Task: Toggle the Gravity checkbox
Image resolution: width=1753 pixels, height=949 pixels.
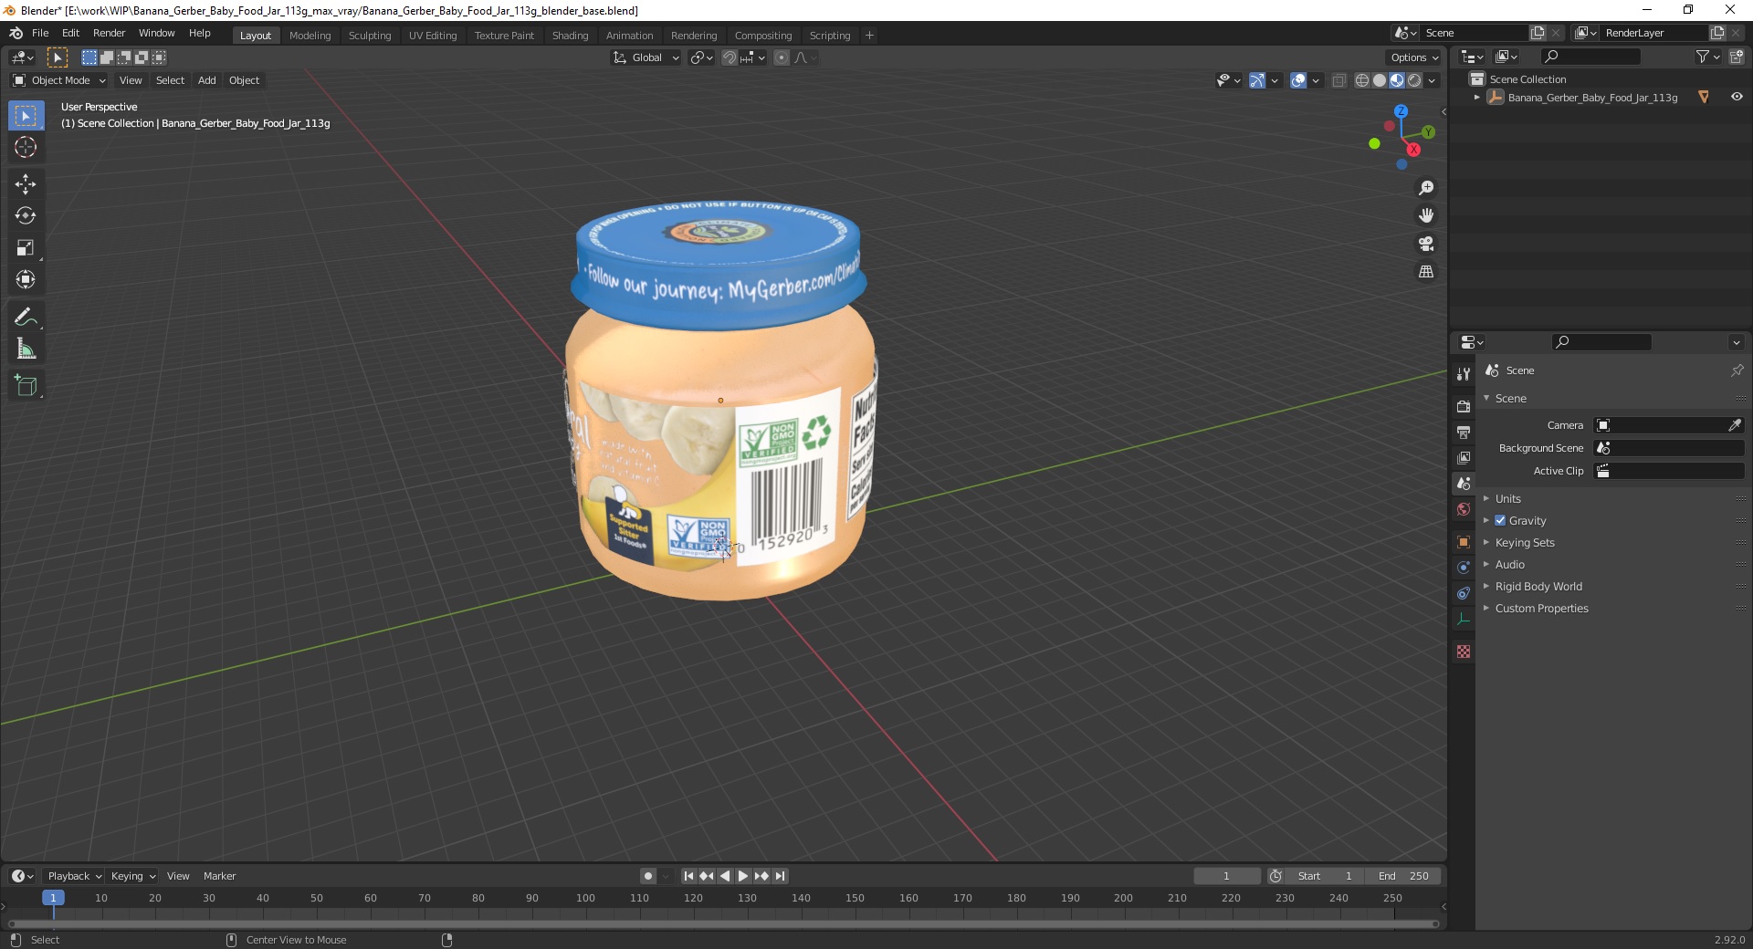Action: (1500, 521)
